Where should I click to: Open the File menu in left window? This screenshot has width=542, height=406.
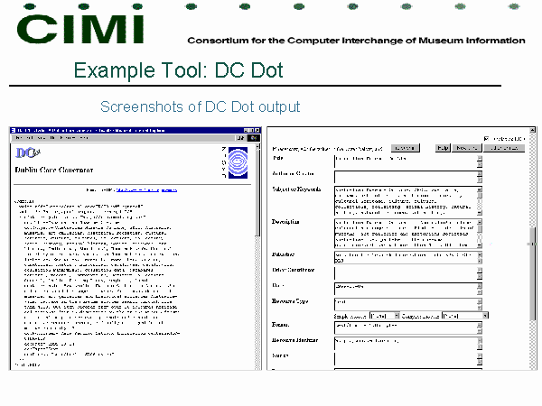pyautogui.click(x=19, y=138)
